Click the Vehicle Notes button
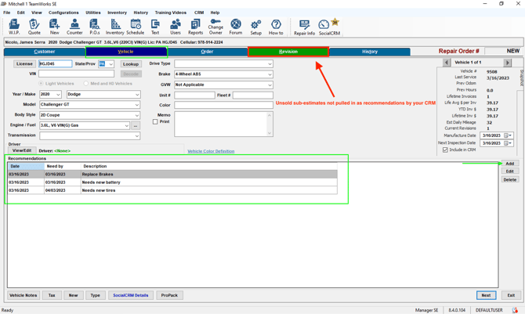 tap(24, 295)
